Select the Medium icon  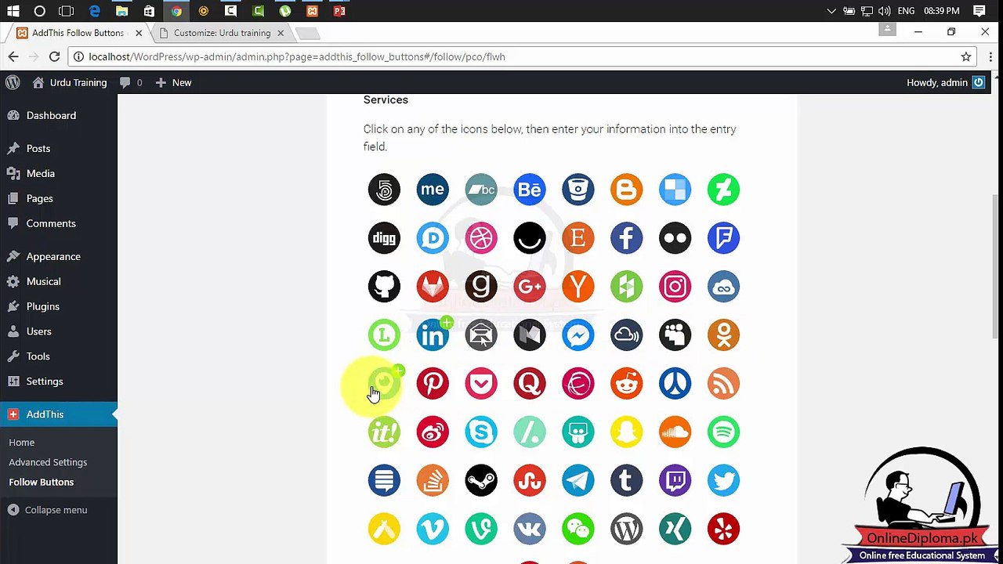[x=530, y=335]
